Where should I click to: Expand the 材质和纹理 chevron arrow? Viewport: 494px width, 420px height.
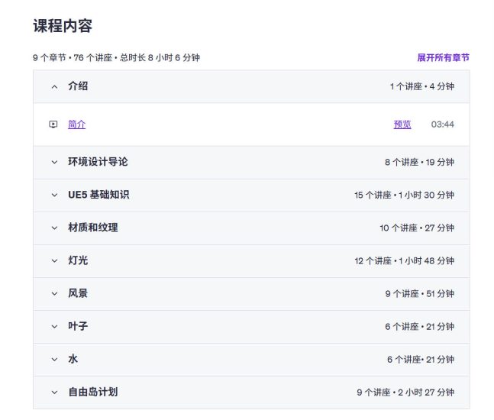point(54,228)
